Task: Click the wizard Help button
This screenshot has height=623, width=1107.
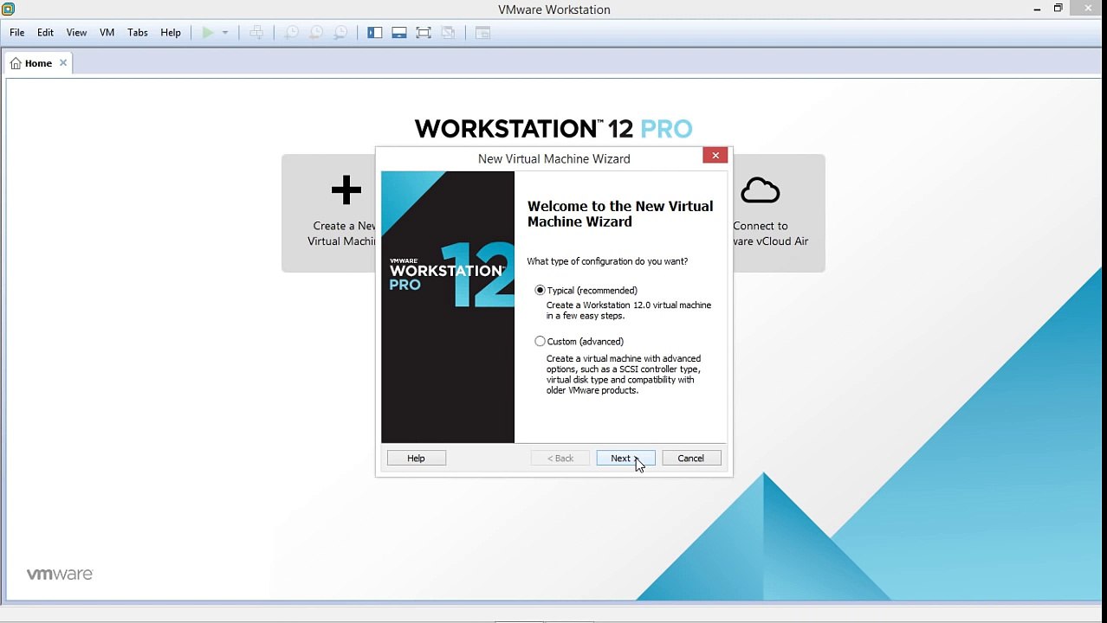Action: coord(417,459)
